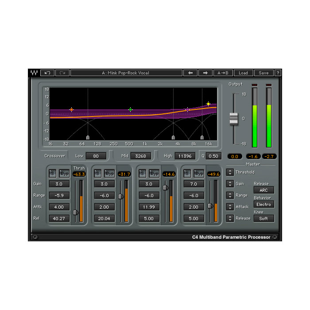310x310 pixels.
Task: Grab the high crossover handle near 11k
Action: coord(202,137)
